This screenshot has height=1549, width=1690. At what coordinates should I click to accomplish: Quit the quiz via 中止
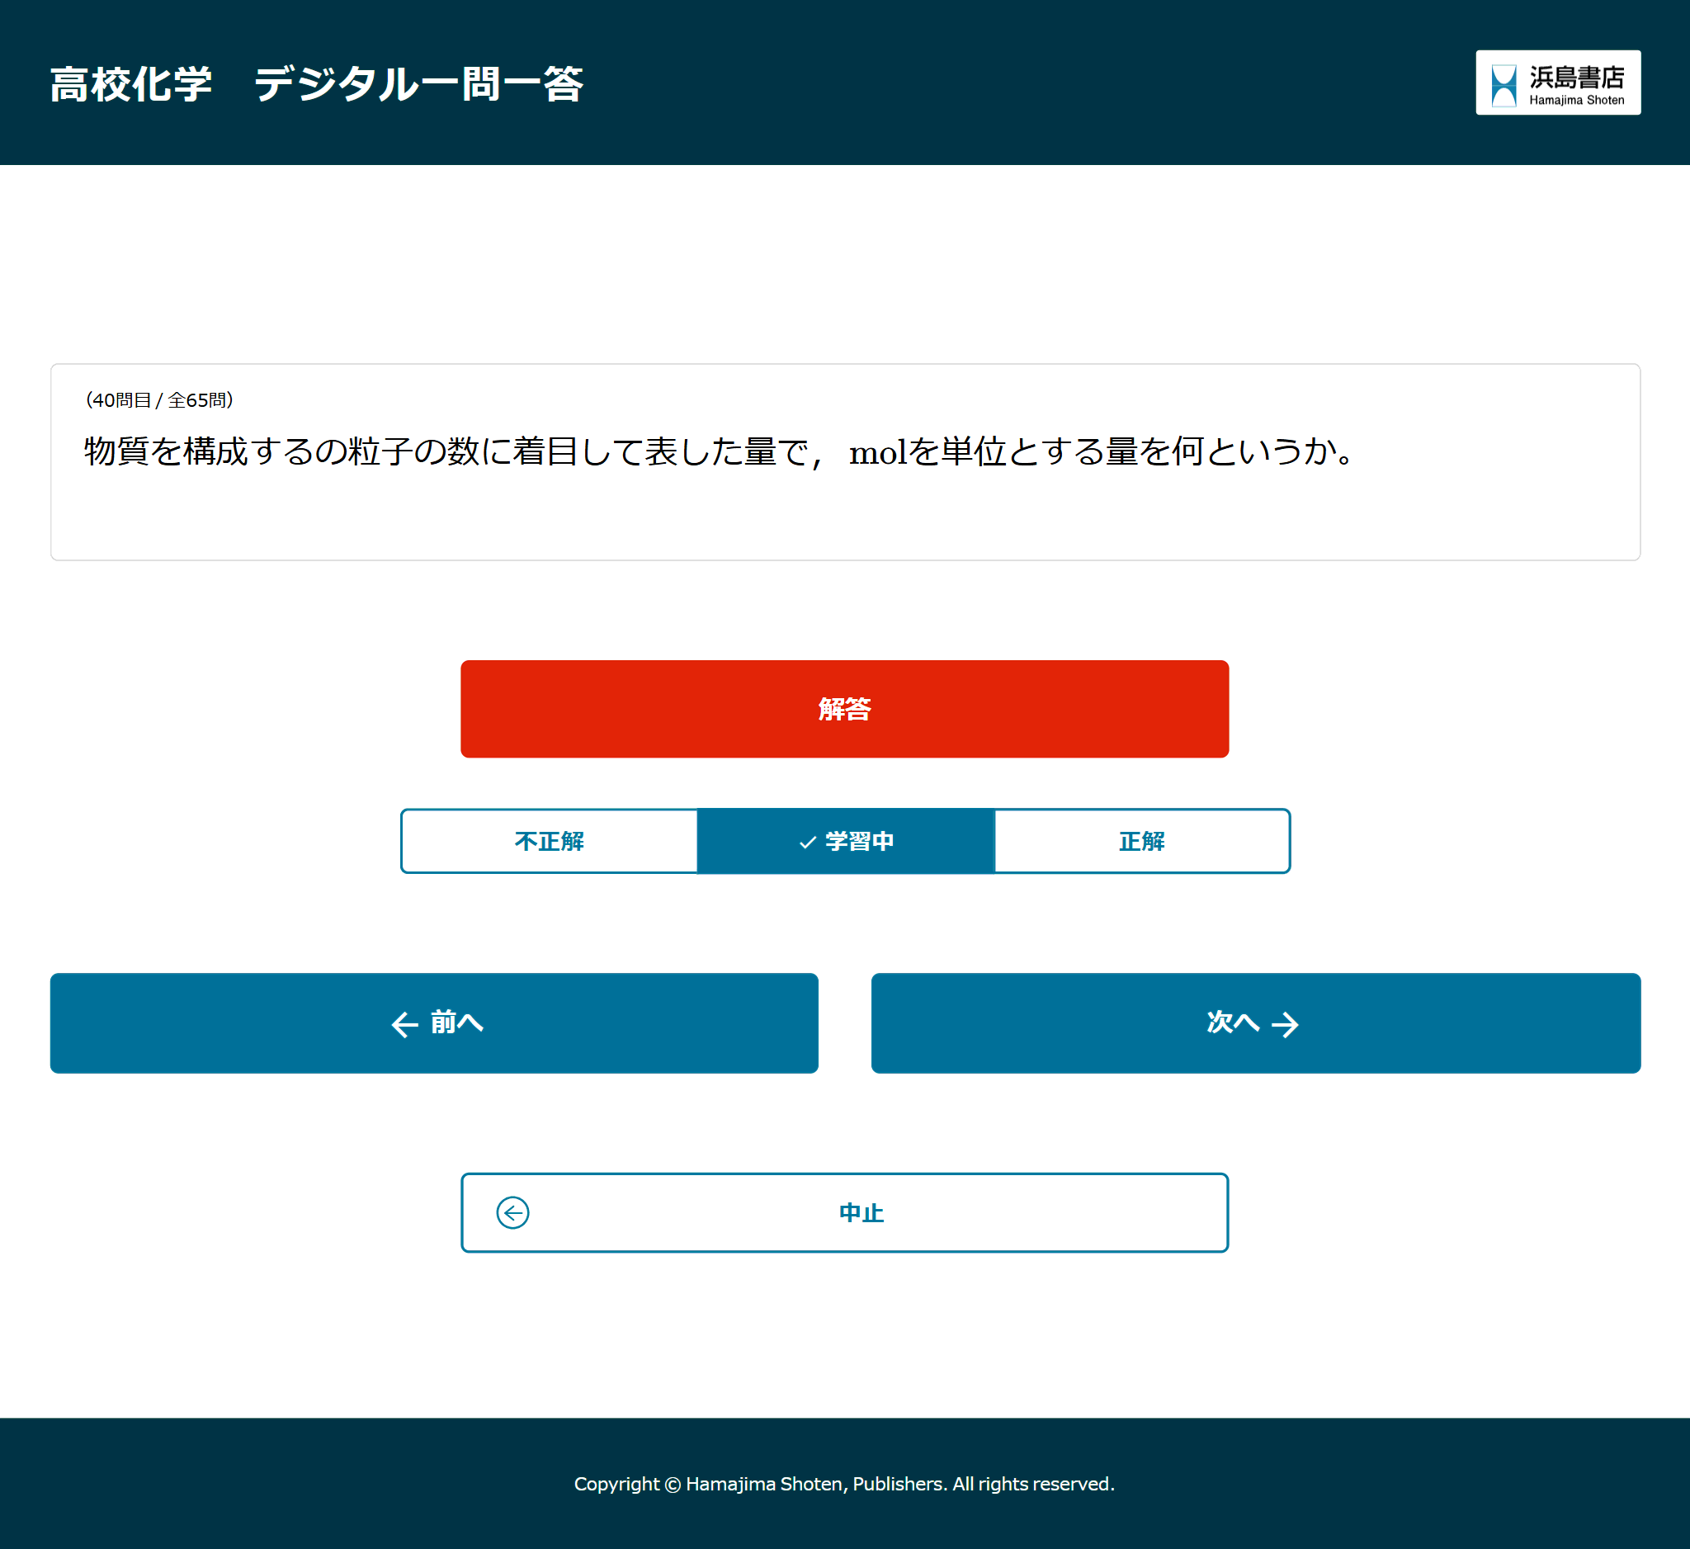click(844, 1212)
